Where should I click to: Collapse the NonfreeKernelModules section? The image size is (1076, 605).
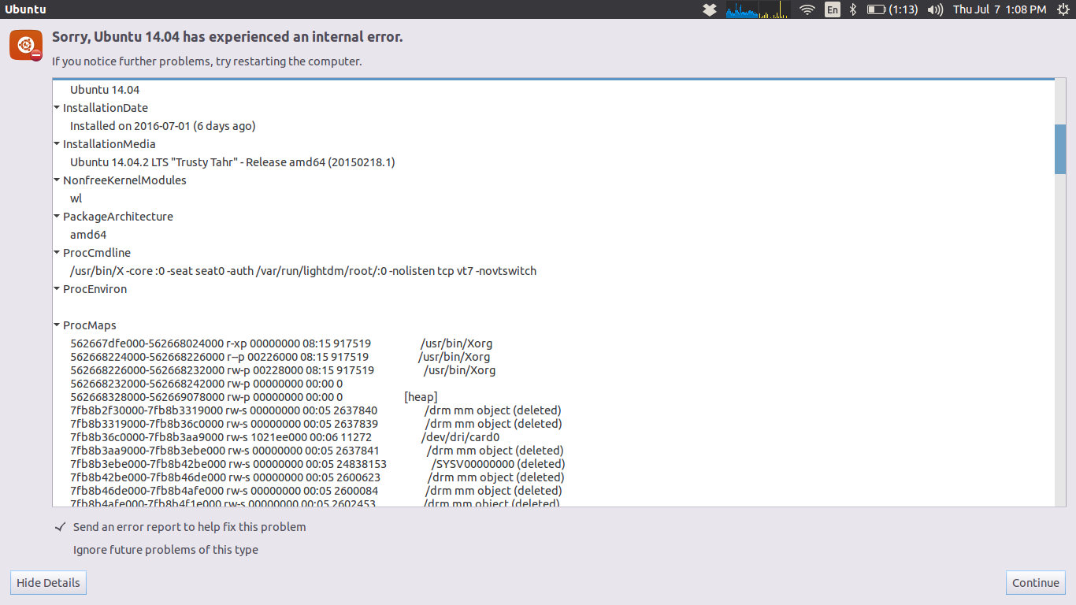coord(57,180)
